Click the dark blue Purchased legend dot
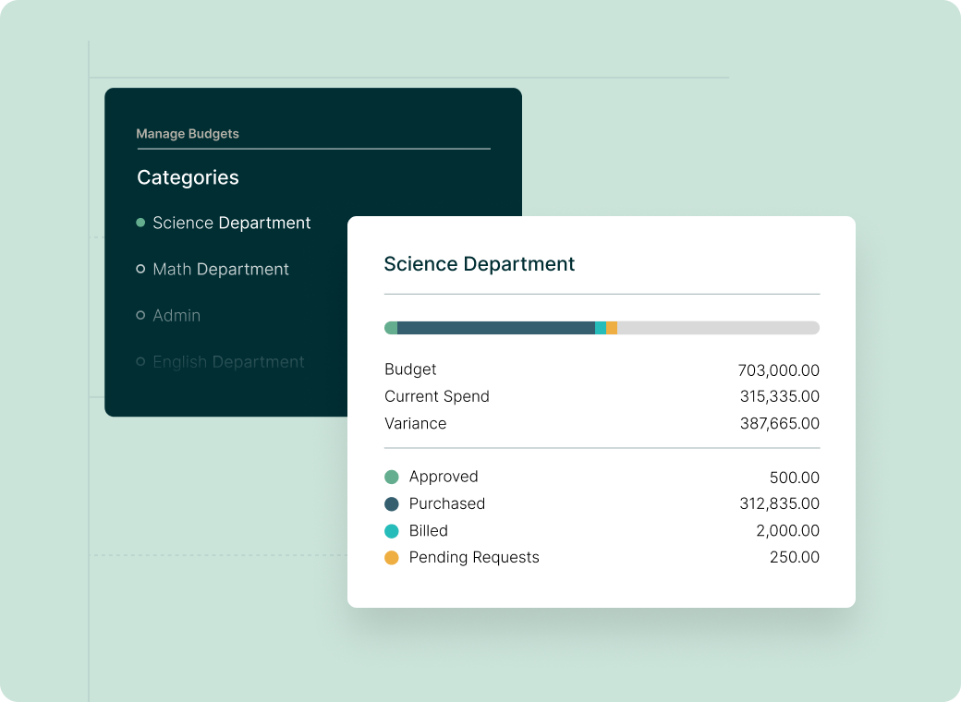Viewport: 961px width, 702px height. (392, 504)
